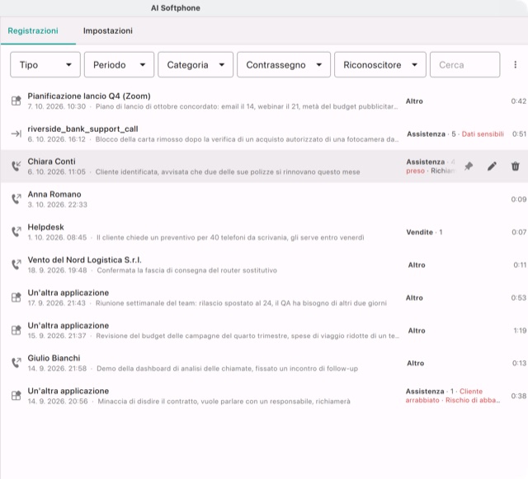This screenshot has width=528, height=479.
Task: Select the Chiara Conti recording title
Action: pos(51,162)
